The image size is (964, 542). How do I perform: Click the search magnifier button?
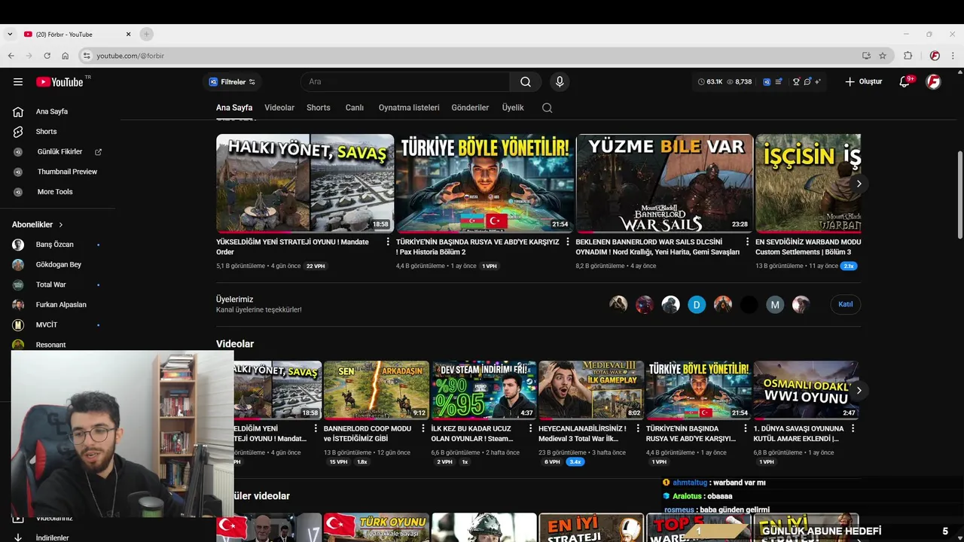[526, 81]
